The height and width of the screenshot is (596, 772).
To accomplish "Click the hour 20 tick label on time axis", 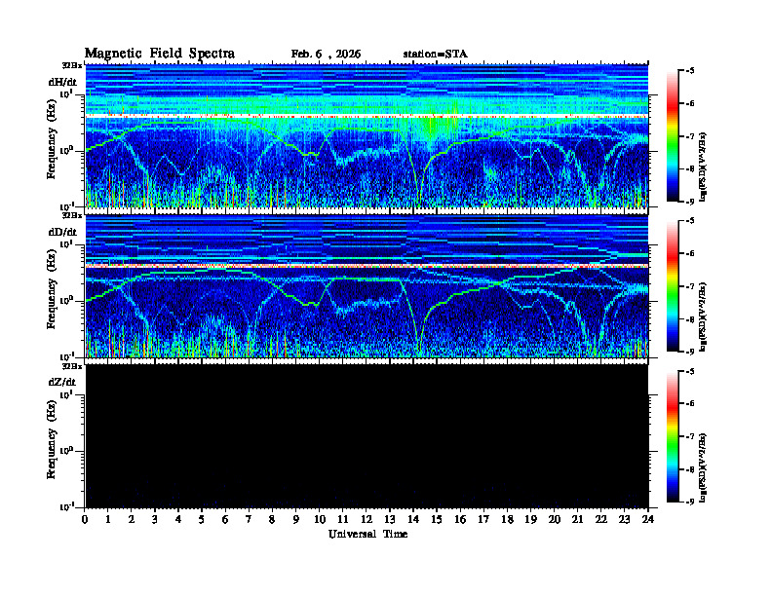I will 555,519.
